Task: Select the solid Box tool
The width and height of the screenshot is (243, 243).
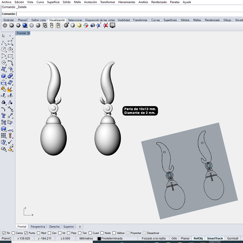Action: coord(4,76)
